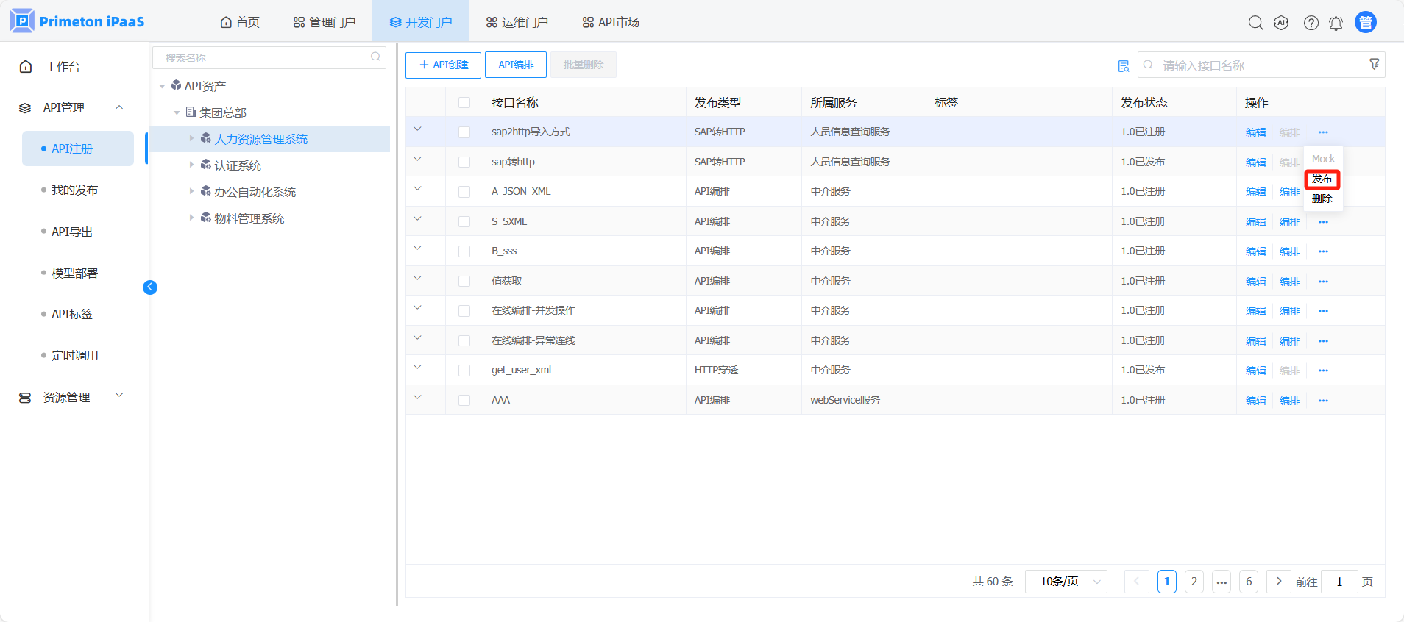Viewport: 1404px width, 622px height.
Task: Click the filter funnel icon in search box
Action: (1374, 65)
